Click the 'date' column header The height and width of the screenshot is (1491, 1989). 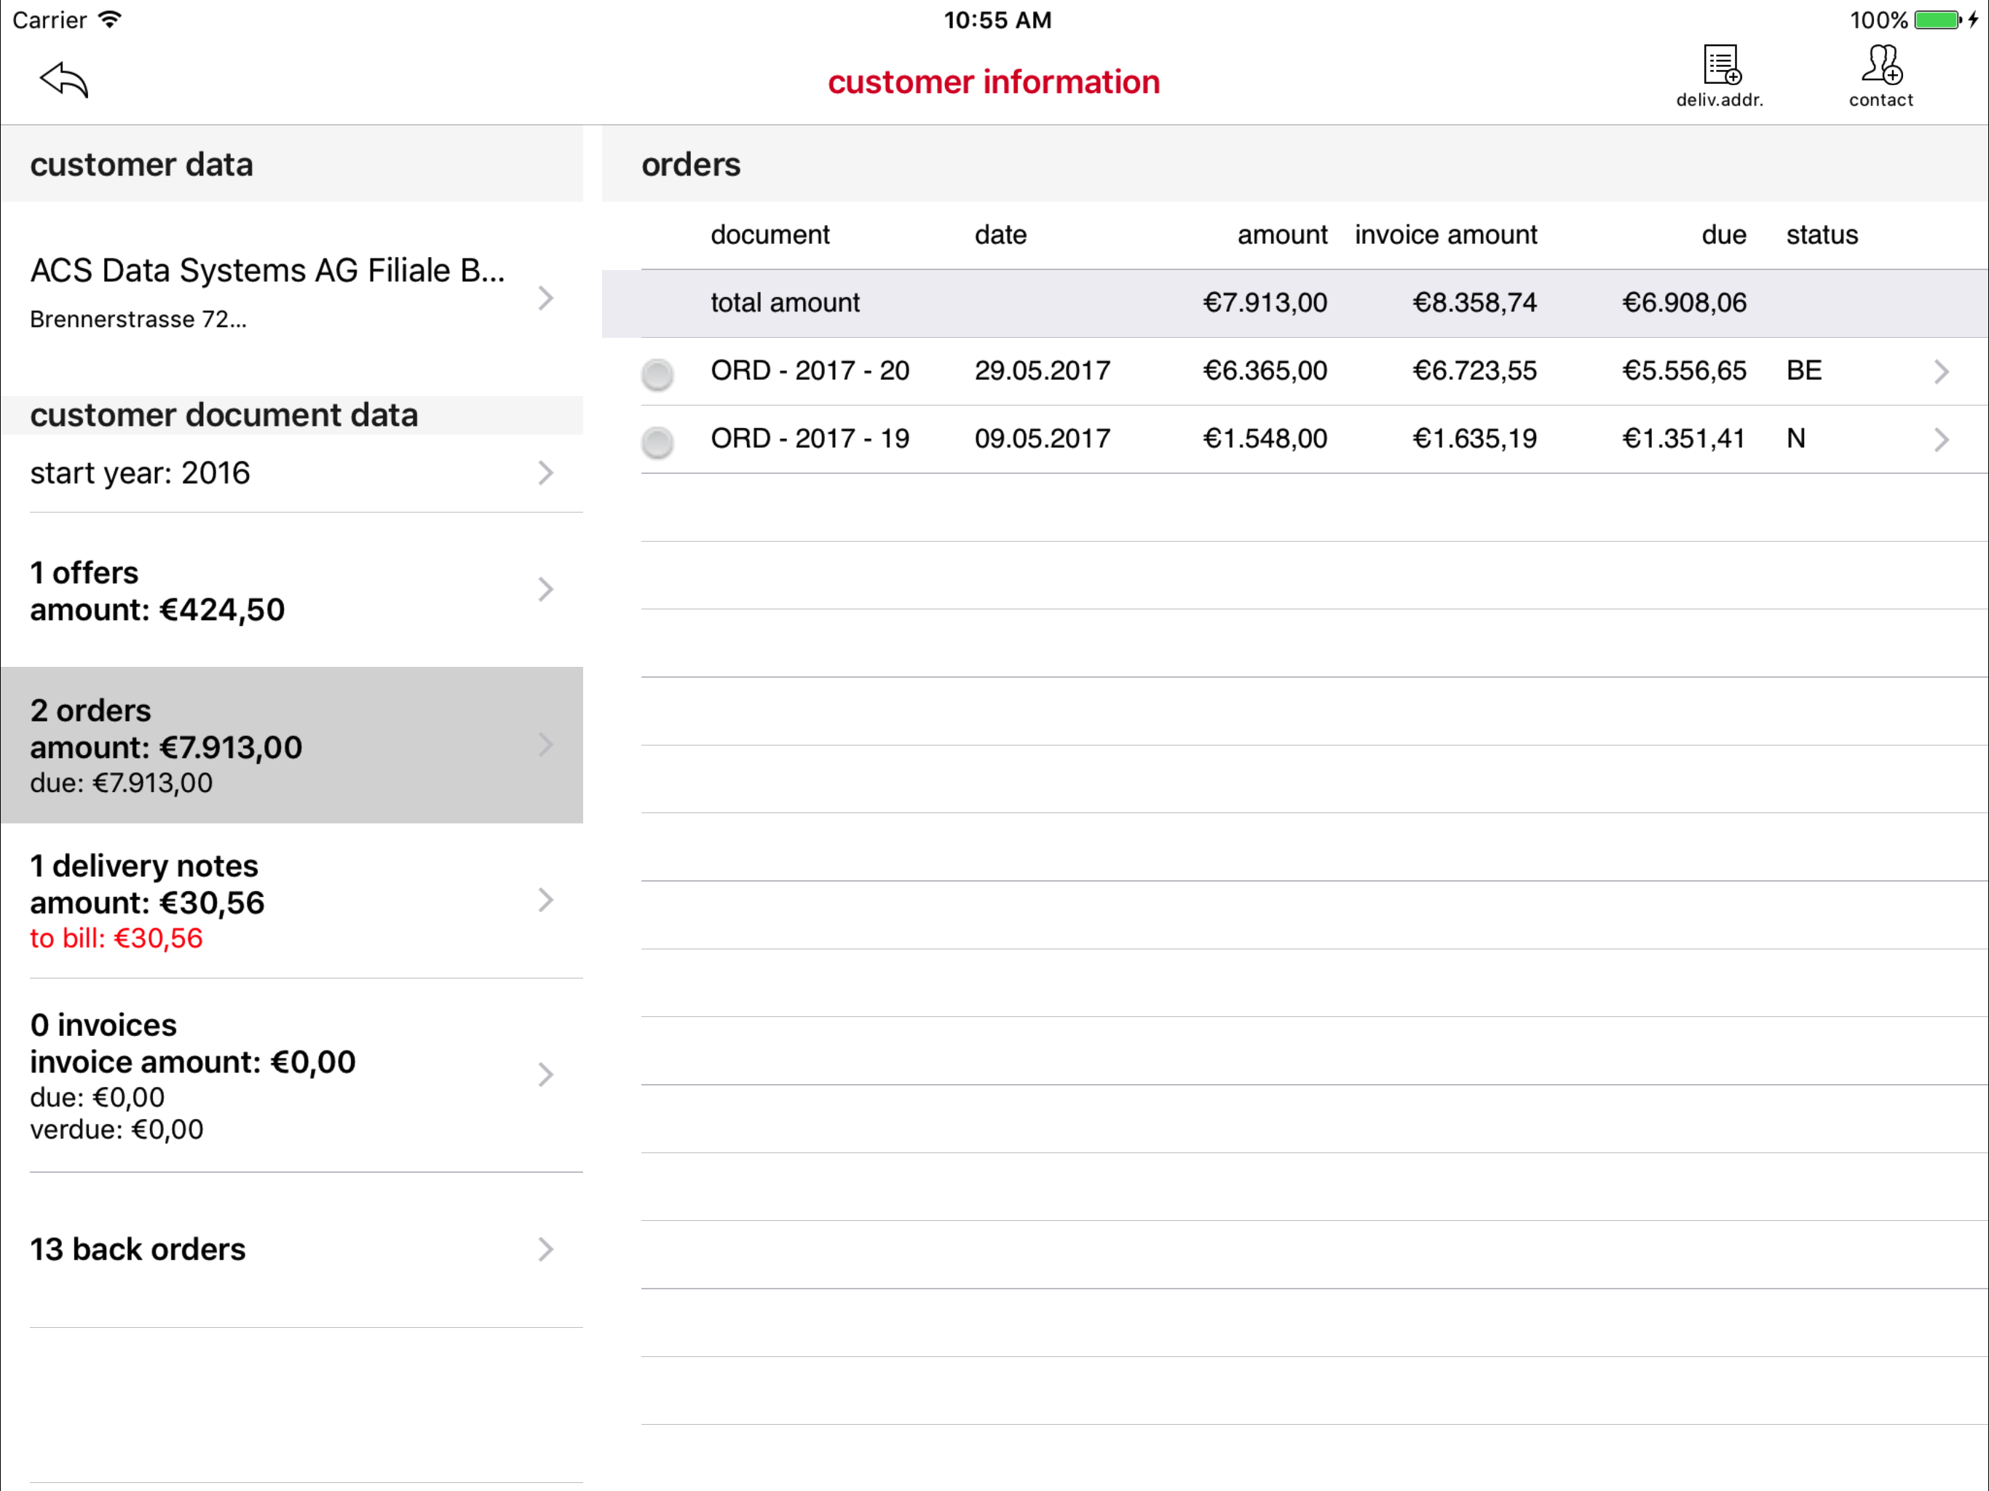click(1001, 234)
